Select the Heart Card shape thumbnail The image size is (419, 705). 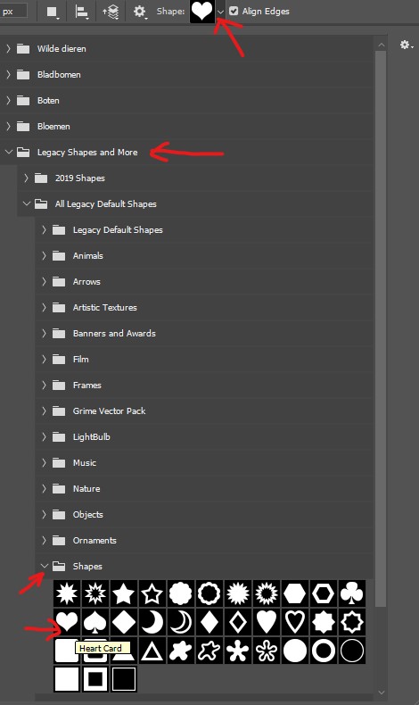tap(67, 622)
